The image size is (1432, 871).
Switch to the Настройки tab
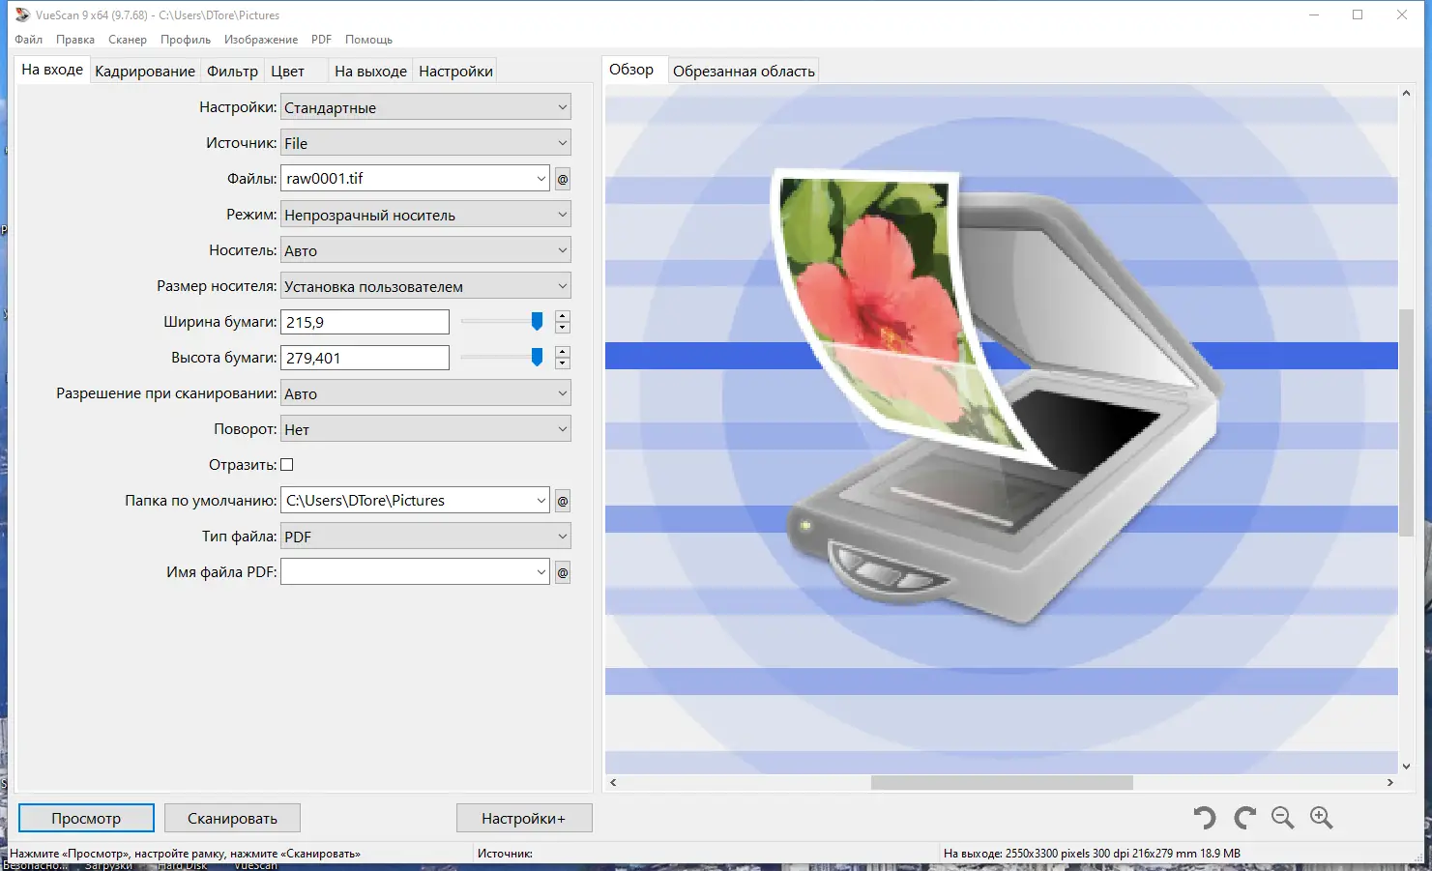(455, 71)
